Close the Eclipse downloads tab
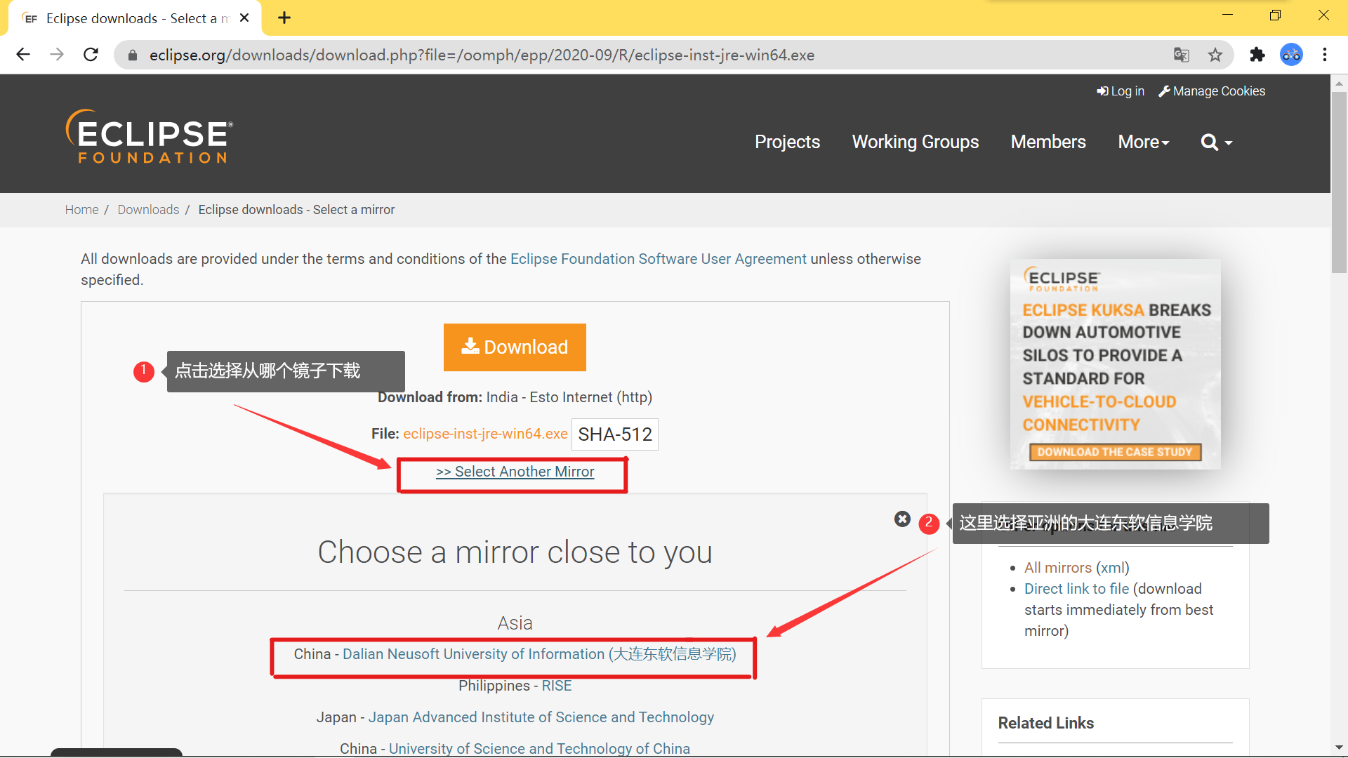This screenshot has width=1348, height=758. [x=244, y=18]
